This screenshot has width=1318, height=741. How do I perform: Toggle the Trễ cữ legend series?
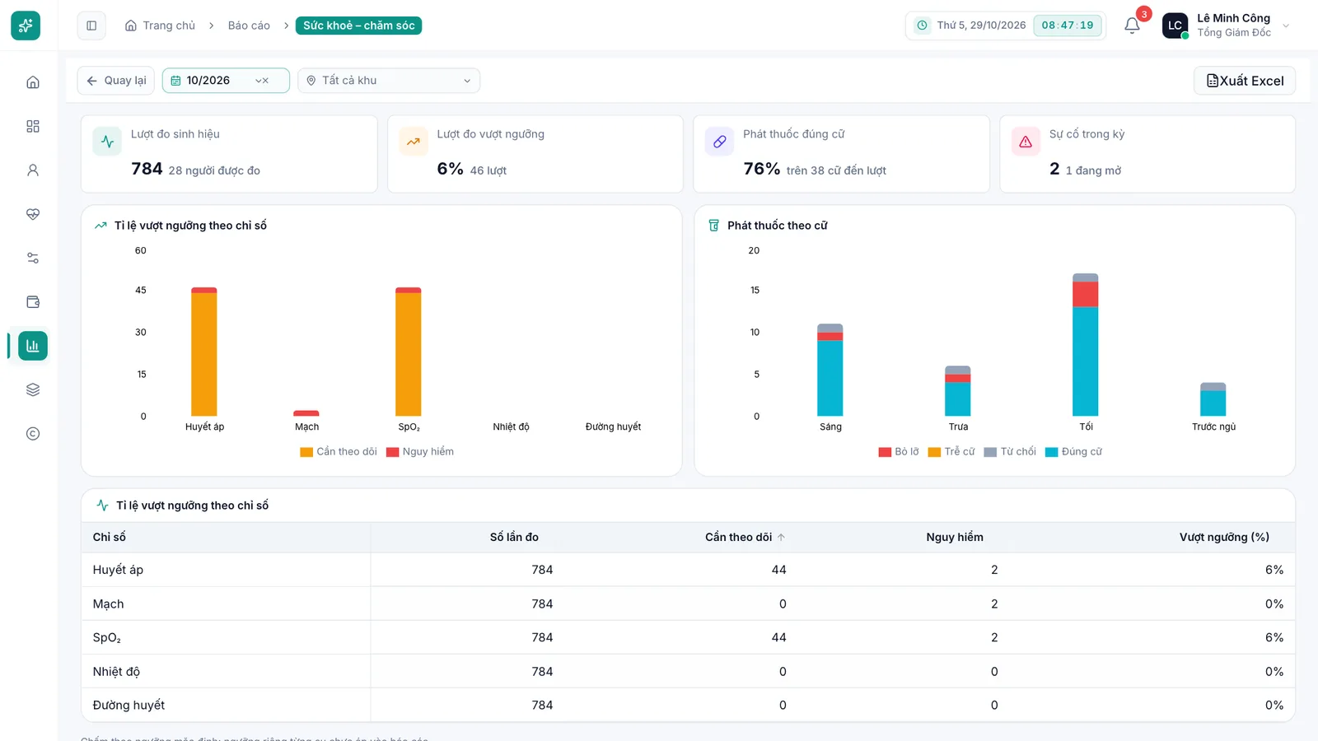point(951,452)
